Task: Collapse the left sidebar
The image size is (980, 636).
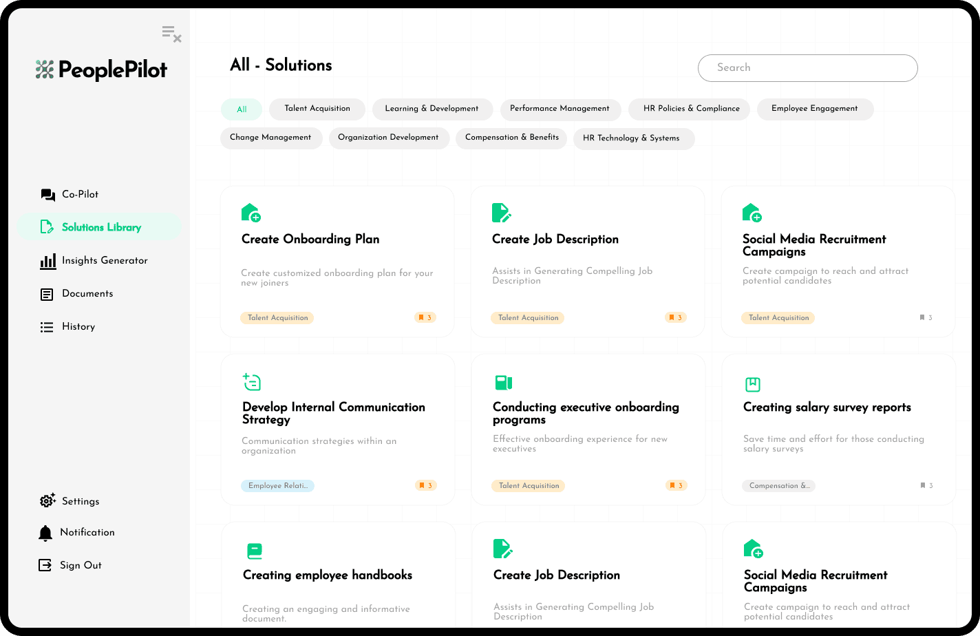Action: coord(171,34)
